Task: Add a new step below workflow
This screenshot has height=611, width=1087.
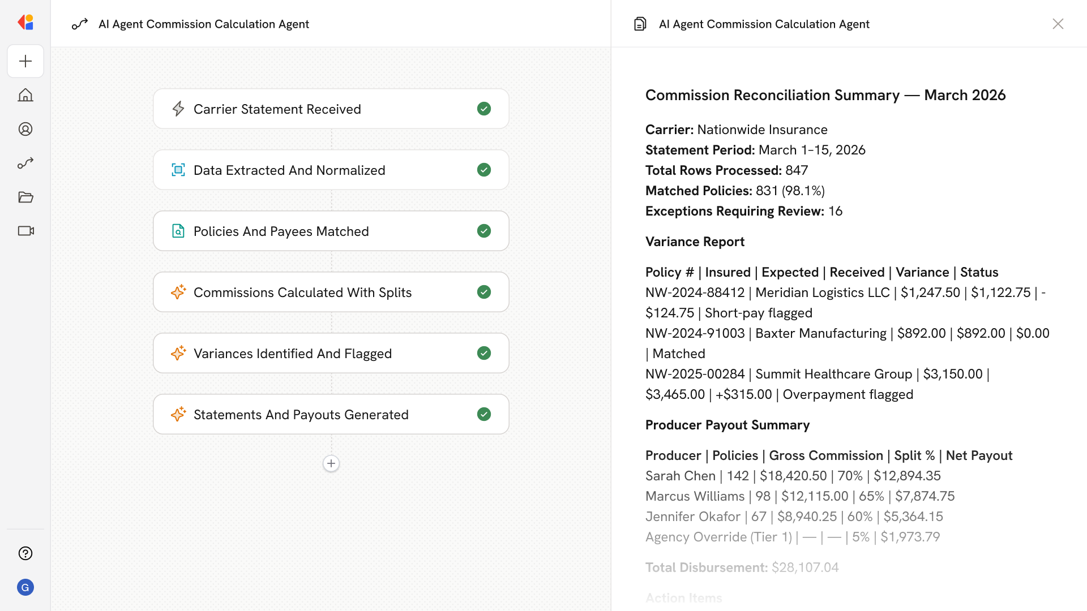Action: tap(331, 463)
